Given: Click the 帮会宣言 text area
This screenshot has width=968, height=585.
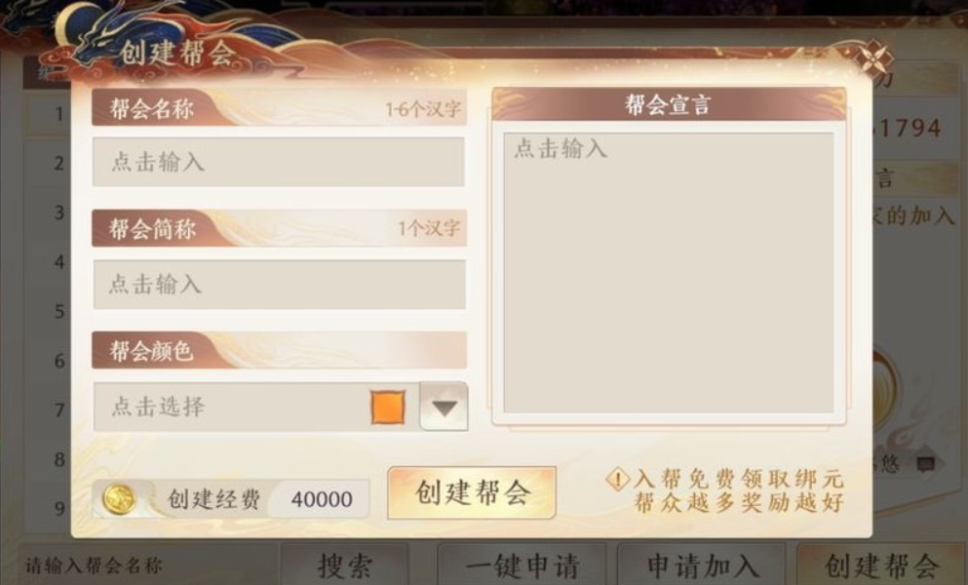Looking at the screenshot, I should (x=669, y=272).
